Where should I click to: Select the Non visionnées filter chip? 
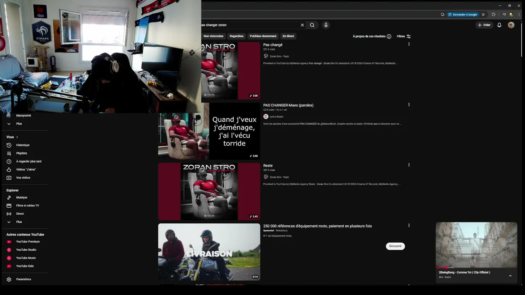tap(213, 36)
